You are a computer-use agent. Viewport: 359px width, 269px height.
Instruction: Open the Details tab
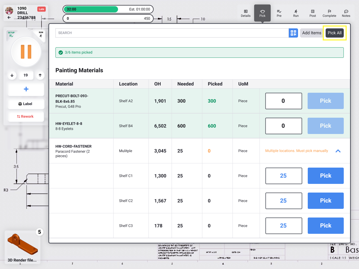(245, 13)
